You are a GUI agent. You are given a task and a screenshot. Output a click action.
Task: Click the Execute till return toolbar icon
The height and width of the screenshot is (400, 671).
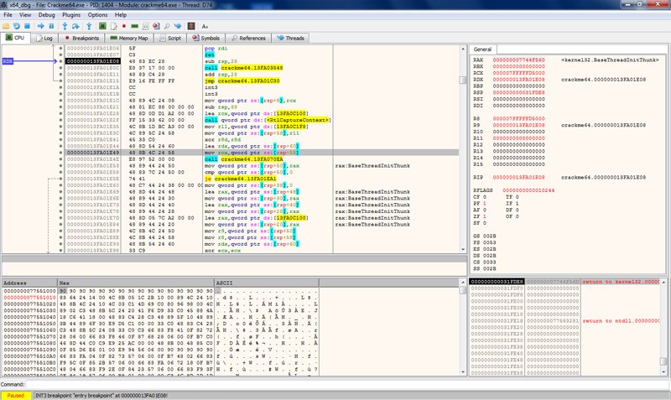(x=89, y=26)
